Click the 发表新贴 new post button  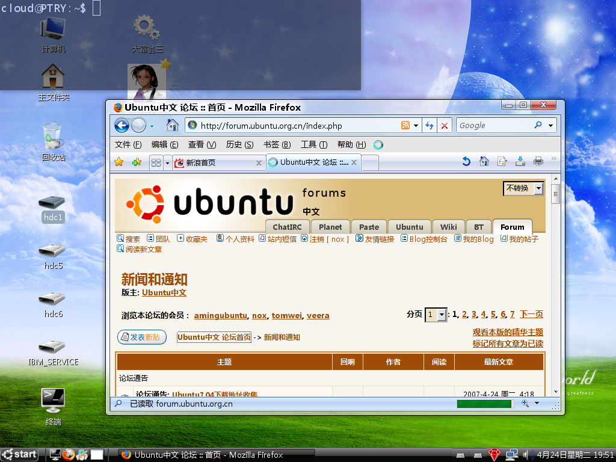[x=142, y=337]
